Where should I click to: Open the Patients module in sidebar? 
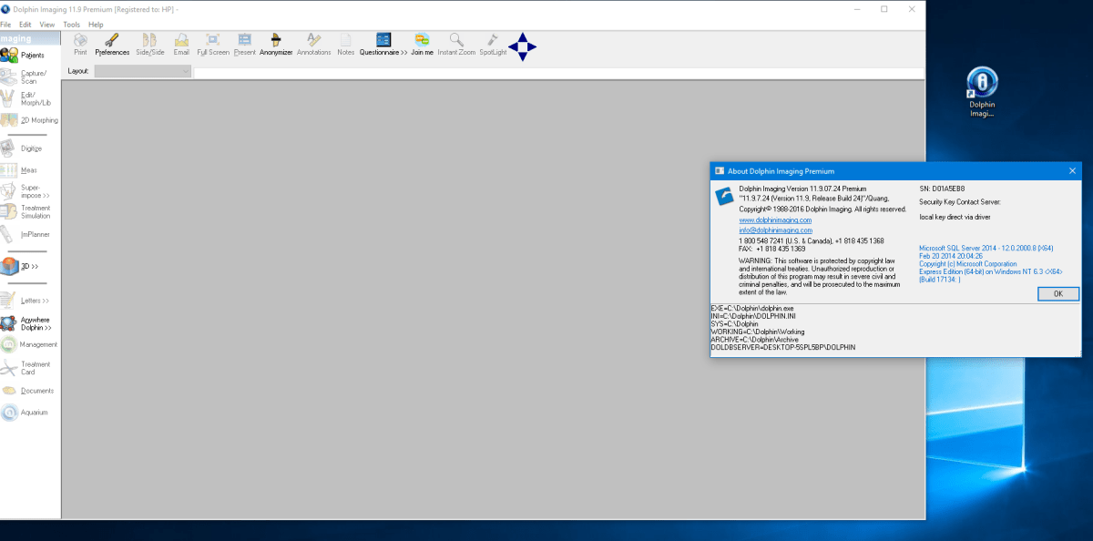pos(25,56)
